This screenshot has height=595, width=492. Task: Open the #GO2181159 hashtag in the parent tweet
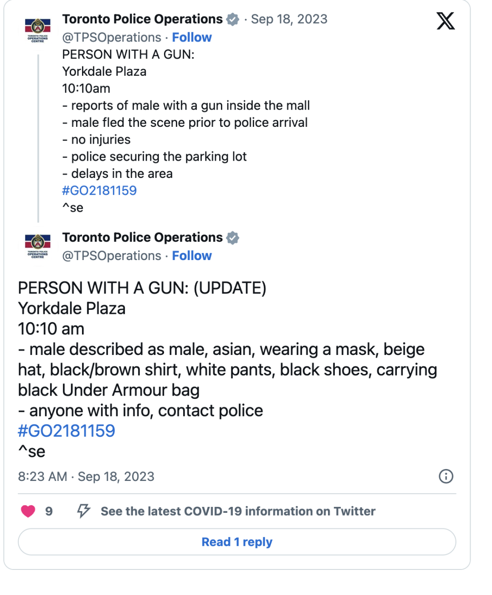click(x=99, y=191)
